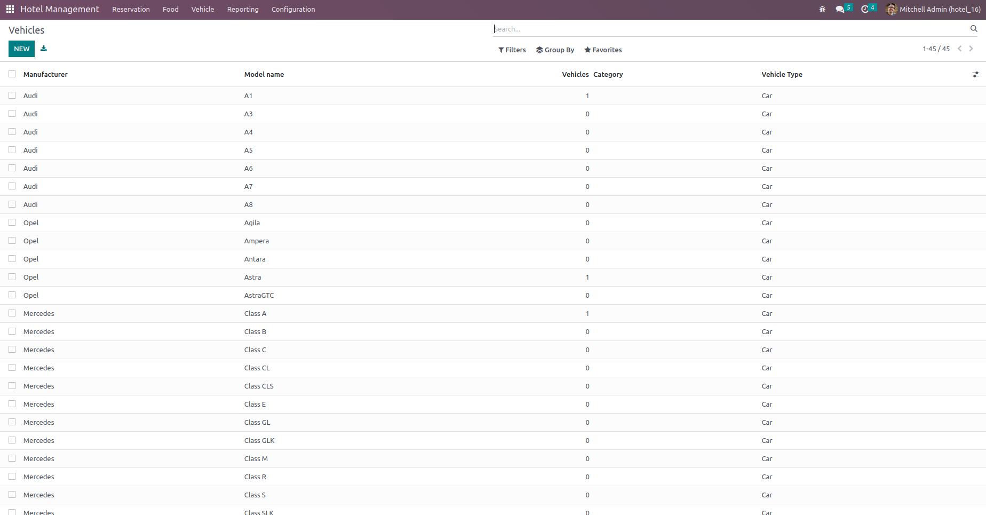Open the Configuration menu
This screenshot has width=986, height=515.
[293, 9]
